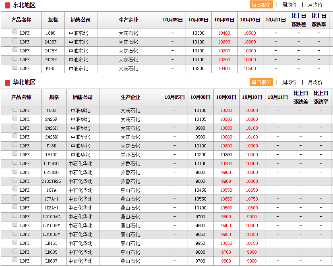This screenshot has height=267, width=333.
Task: Select the LD605 row checkbox
Action: pyautogui.click(x=15, y=251)
